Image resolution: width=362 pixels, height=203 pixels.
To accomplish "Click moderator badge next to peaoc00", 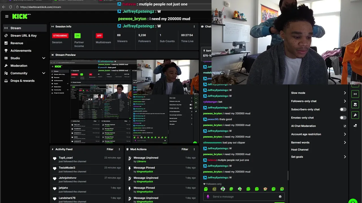I will pos(205,119).
